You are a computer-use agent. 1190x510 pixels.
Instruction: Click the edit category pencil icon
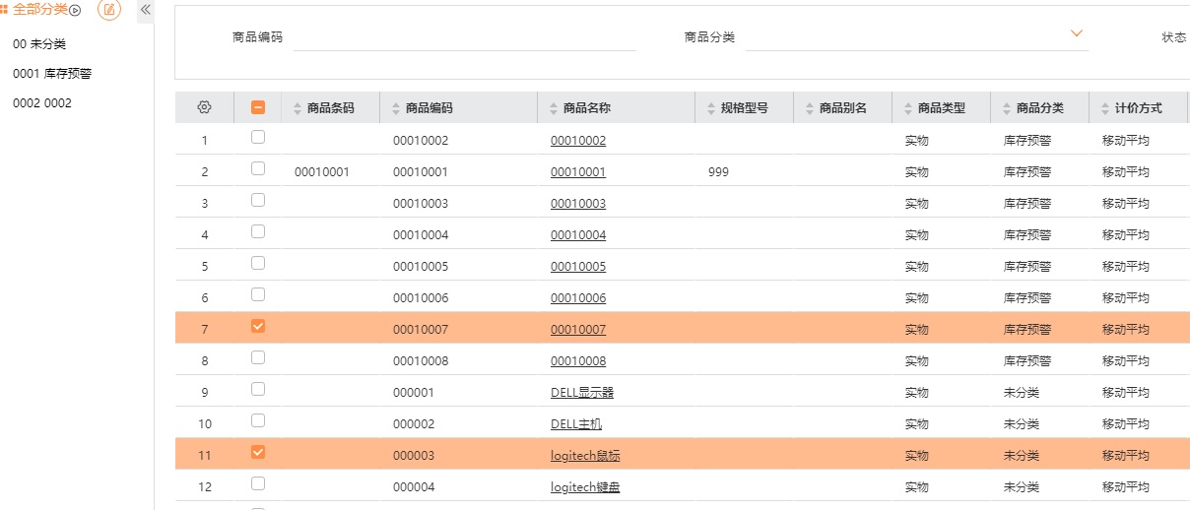(x=108, y=10)
